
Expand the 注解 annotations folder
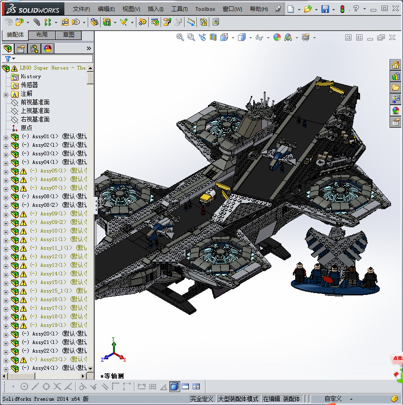tap(6, 95)
